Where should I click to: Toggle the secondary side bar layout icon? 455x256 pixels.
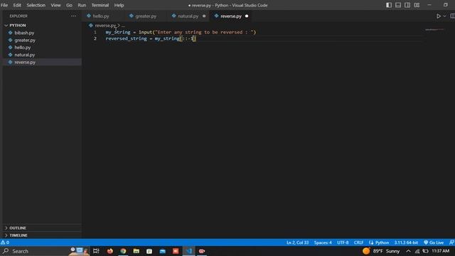click(x=407, y=5)
